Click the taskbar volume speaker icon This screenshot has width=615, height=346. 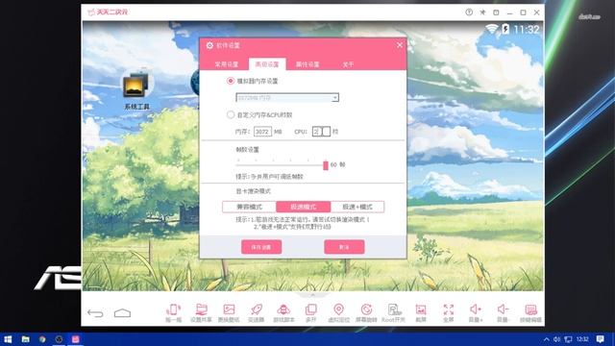557,339
